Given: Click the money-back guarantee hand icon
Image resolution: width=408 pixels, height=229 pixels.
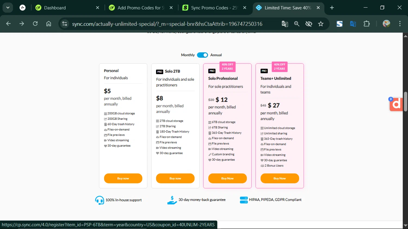Looking at the screenshot, I should tap(172, 200).
